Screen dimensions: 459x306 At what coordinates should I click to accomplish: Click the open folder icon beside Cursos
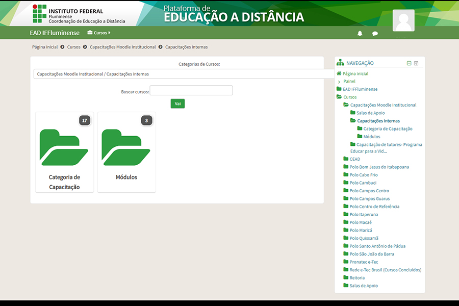(339, 96)
